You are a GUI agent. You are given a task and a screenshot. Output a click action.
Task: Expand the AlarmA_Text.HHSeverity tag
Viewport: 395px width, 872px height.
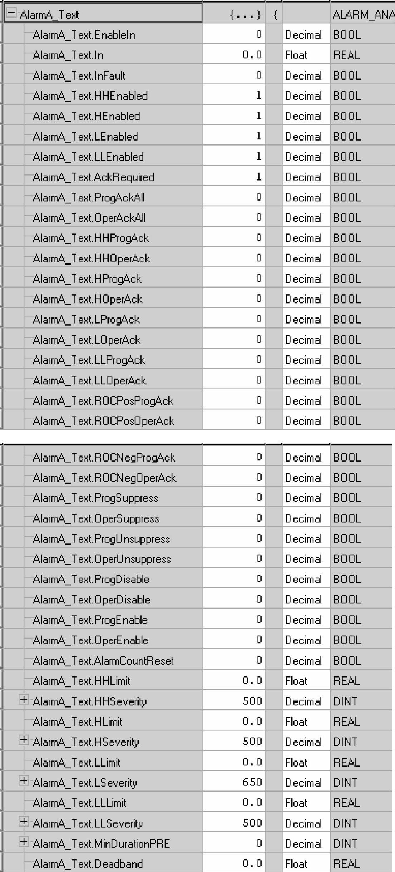point(24,700)
